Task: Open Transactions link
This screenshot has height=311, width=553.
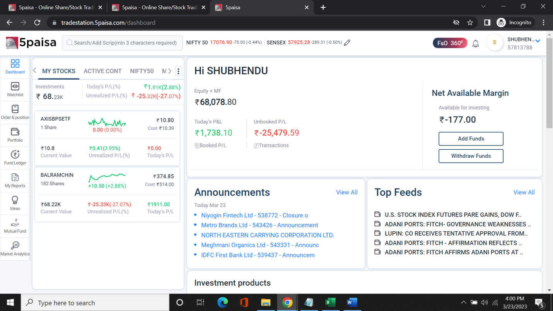Action: pyautogui.click(x=271, y=145)
